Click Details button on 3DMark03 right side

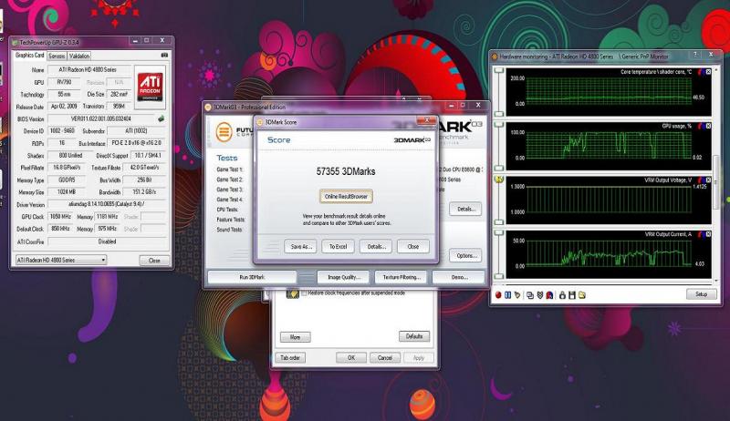[x=465, y=209]
